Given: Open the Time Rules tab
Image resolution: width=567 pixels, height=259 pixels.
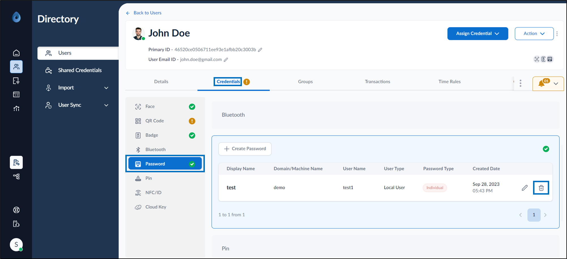Looking at the screenshot, I should 450,82.
